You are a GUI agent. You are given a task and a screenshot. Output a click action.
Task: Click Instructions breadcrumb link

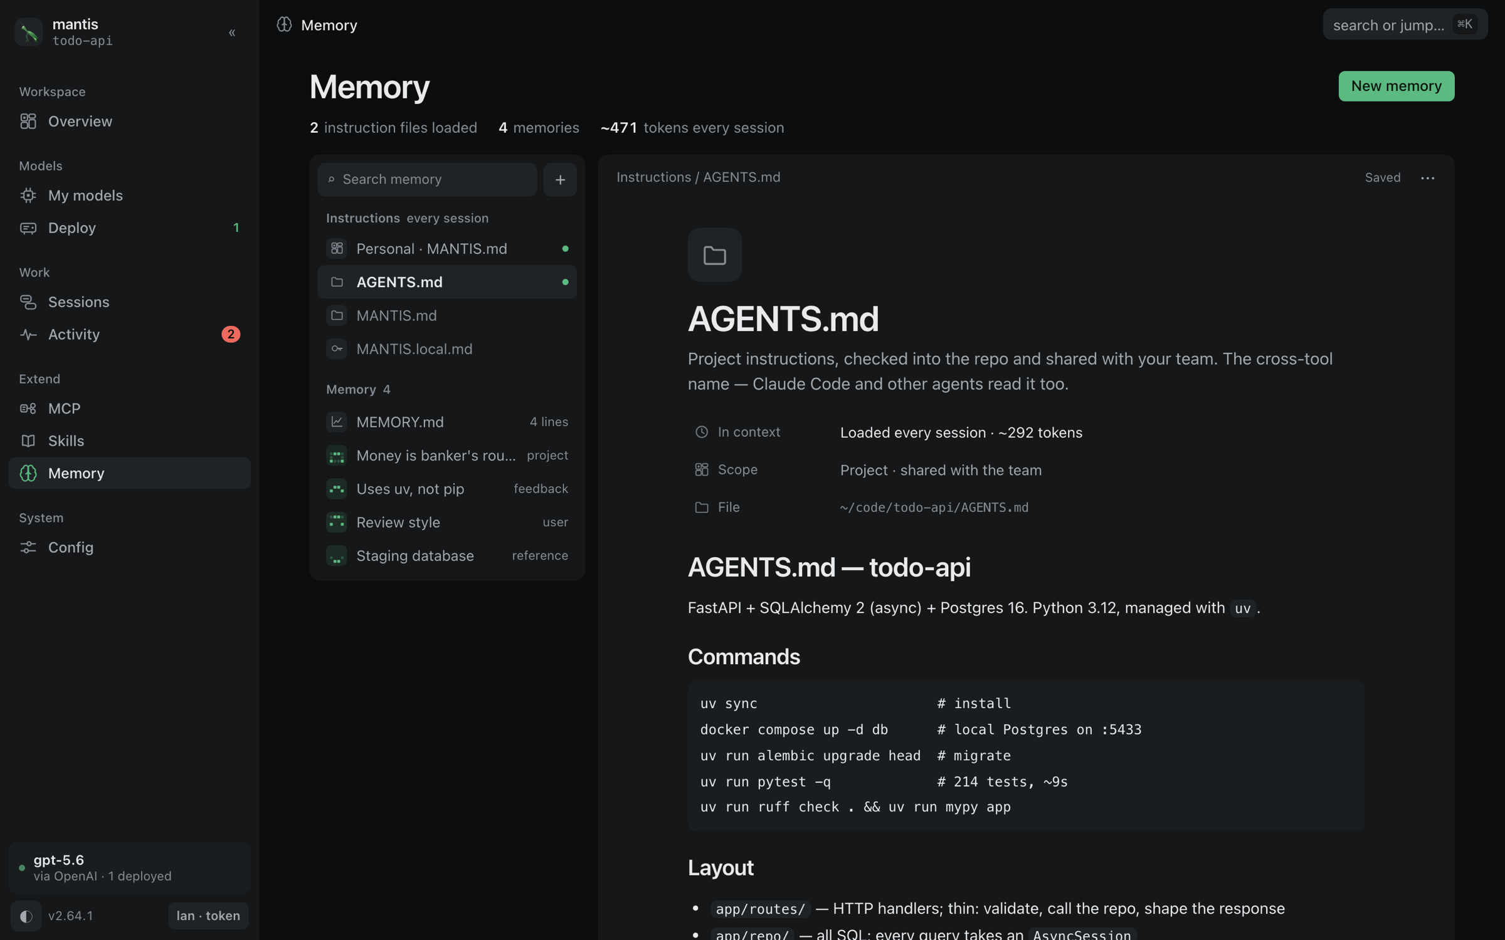[x=653, y=177]
